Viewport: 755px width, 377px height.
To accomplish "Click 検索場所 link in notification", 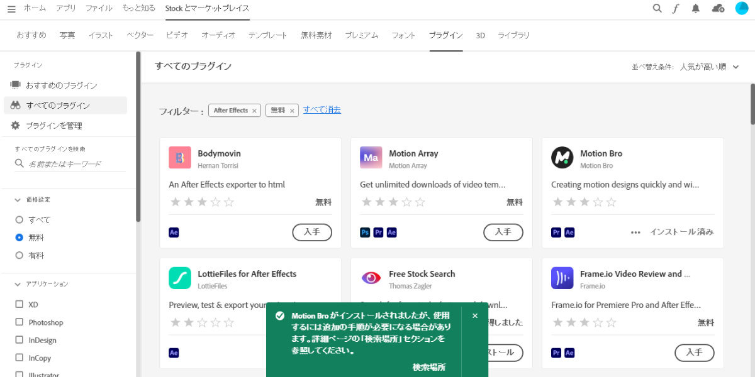I will click(x=429, y=368).
